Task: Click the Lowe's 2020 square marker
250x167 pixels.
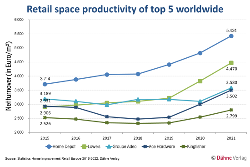Action: [x=200, y=81]
